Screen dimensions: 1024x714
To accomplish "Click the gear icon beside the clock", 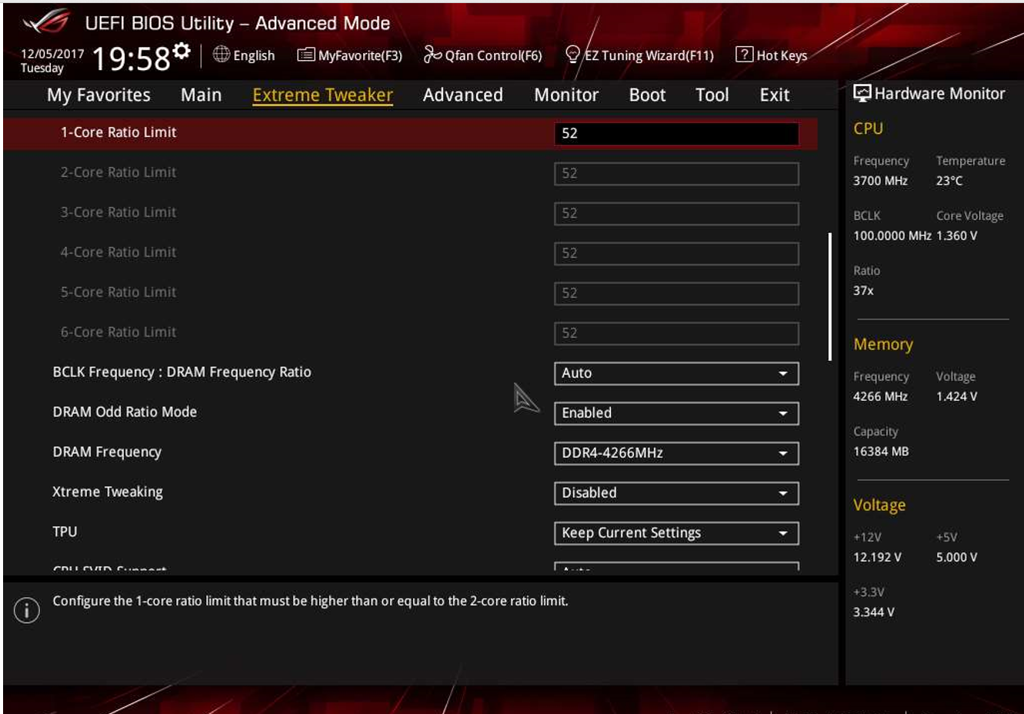I will [182, 51].
